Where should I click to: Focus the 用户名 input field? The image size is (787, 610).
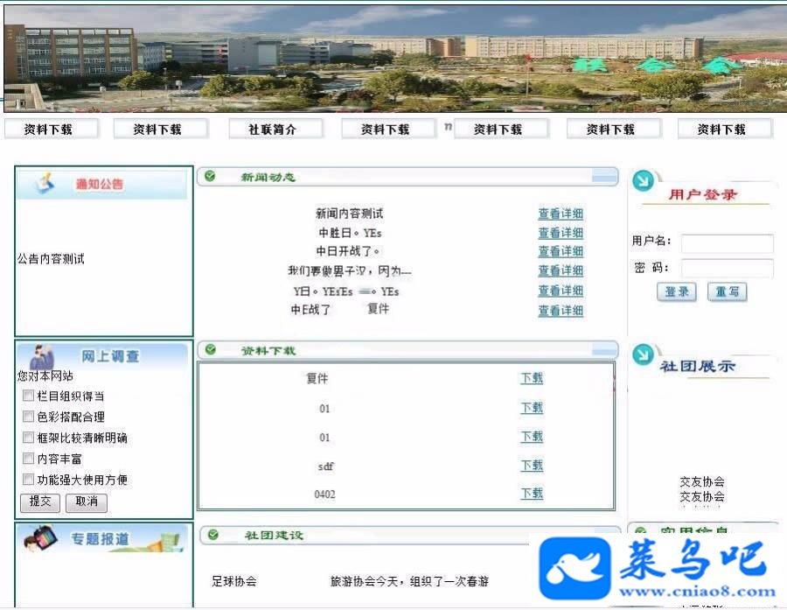click(x=727, y=243)
